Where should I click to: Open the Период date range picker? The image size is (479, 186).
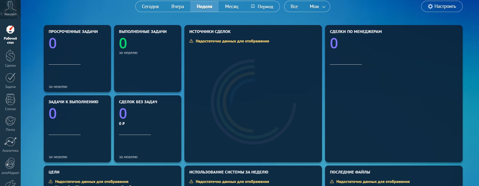(x=262, y=7)
